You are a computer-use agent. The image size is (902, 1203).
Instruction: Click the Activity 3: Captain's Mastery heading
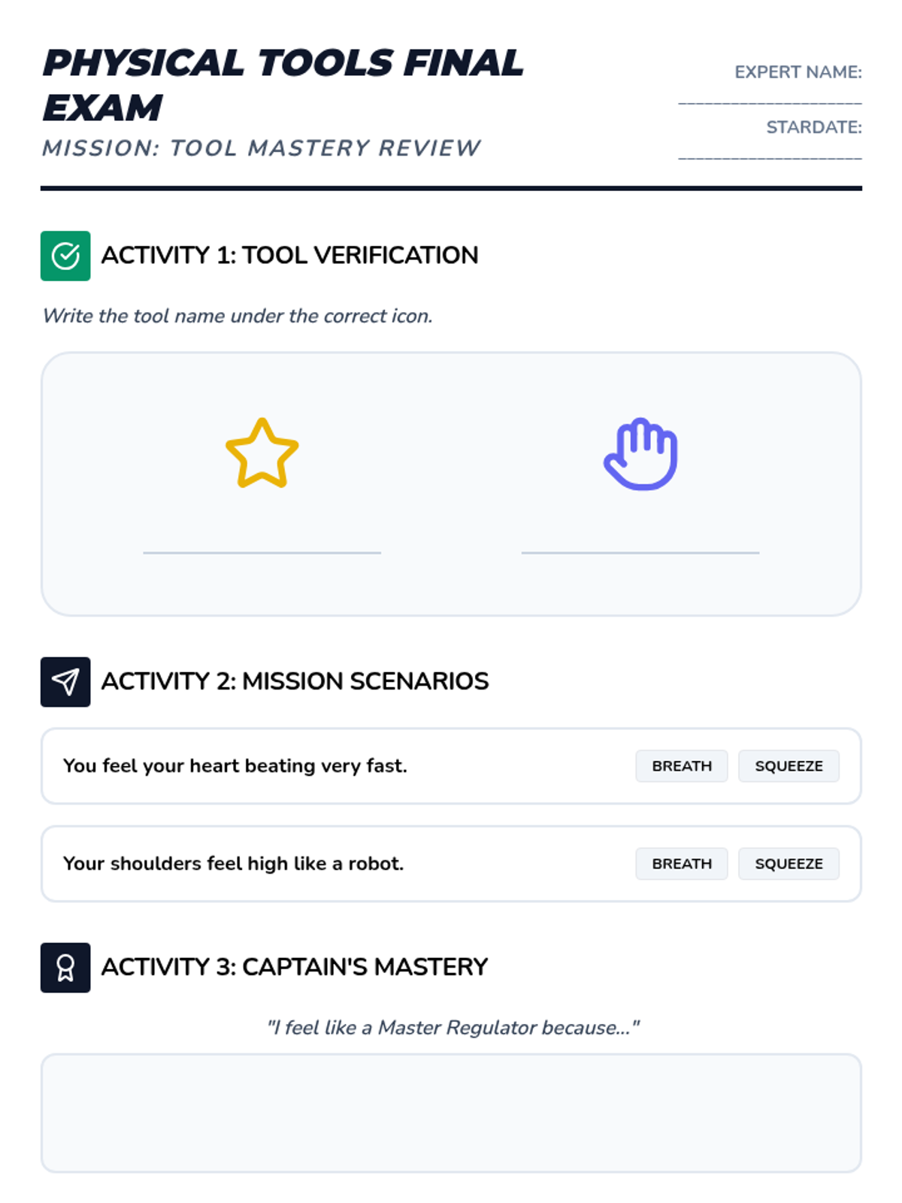[x=295, y=967]
